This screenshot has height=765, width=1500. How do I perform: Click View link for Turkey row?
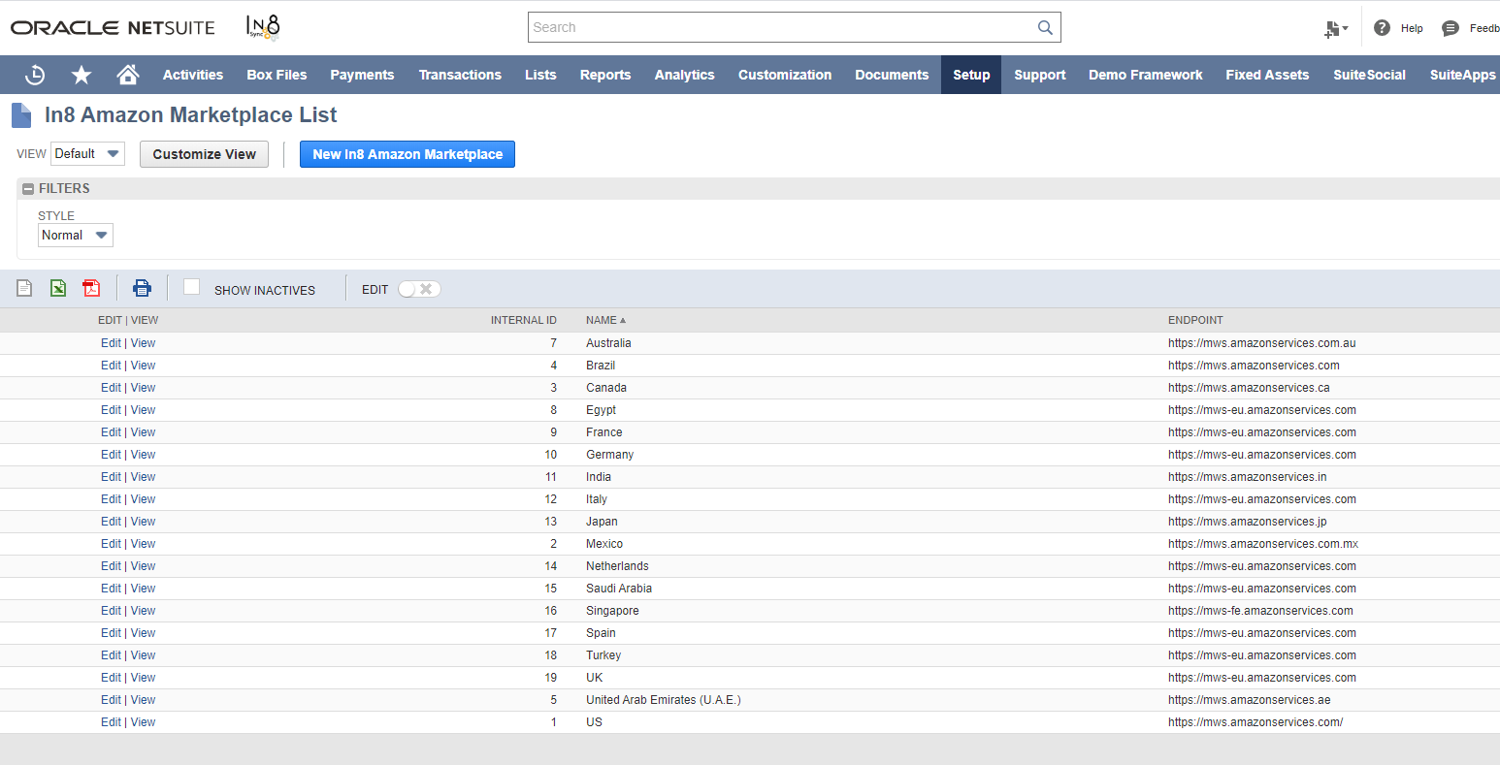pyautogui.click(x=144, y=655)
